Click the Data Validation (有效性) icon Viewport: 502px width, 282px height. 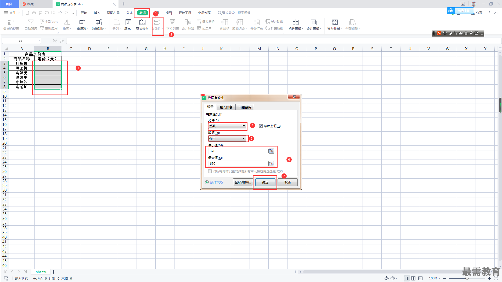point(157,22)
